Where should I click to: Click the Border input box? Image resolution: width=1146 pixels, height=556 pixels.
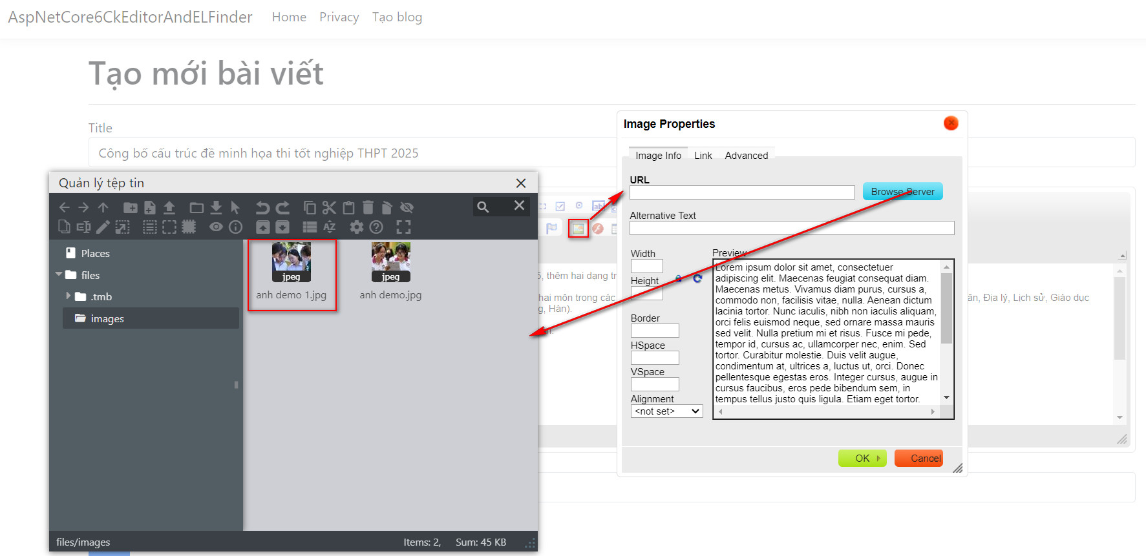click(655, 331)
